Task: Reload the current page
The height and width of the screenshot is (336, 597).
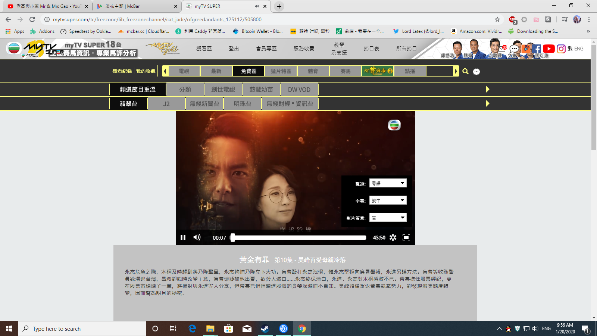Action: 32,19
